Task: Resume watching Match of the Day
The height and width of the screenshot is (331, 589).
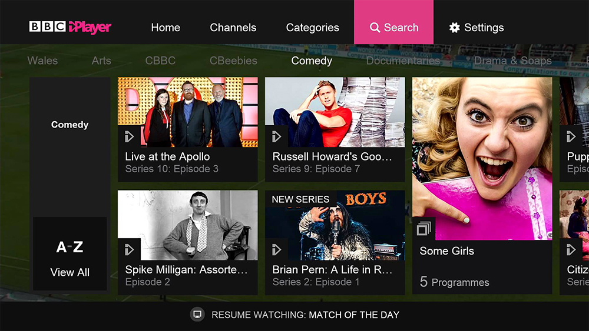Action: (x=305, y=315)
